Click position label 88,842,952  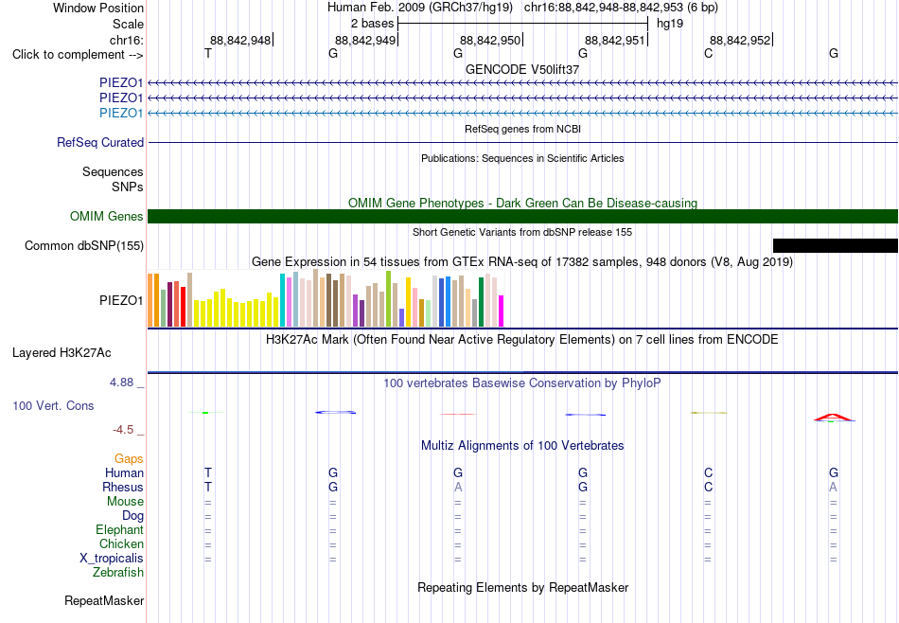pos(740,40)
